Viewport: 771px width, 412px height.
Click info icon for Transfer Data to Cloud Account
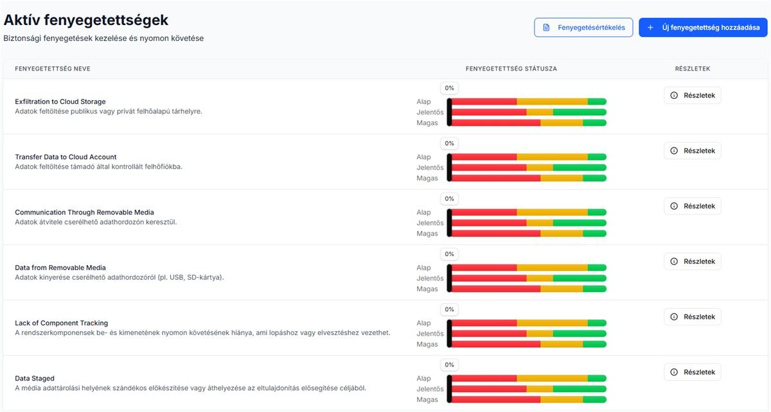pos(674,151)
